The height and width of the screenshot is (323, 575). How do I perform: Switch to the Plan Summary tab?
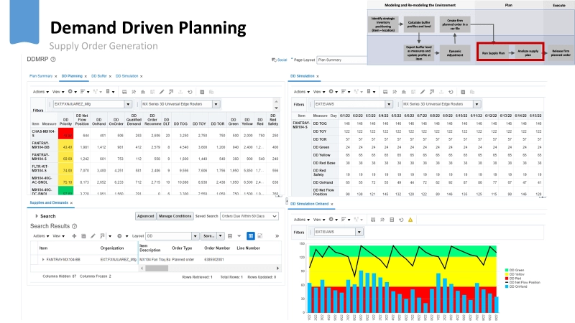(40, 75)
